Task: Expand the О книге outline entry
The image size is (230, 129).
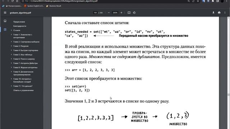Action: click(x=11, y=30)
